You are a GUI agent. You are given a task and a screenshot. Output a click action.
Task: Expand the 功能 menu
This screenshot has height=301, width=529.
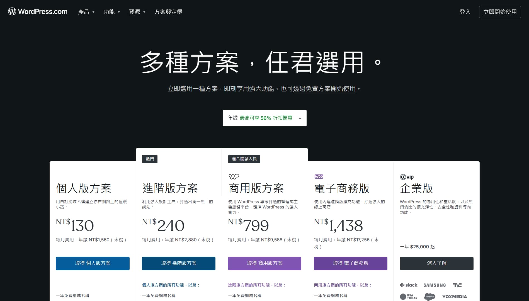[112, 12]
